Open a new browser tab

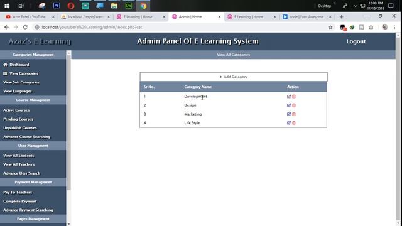tap(341, 17)
